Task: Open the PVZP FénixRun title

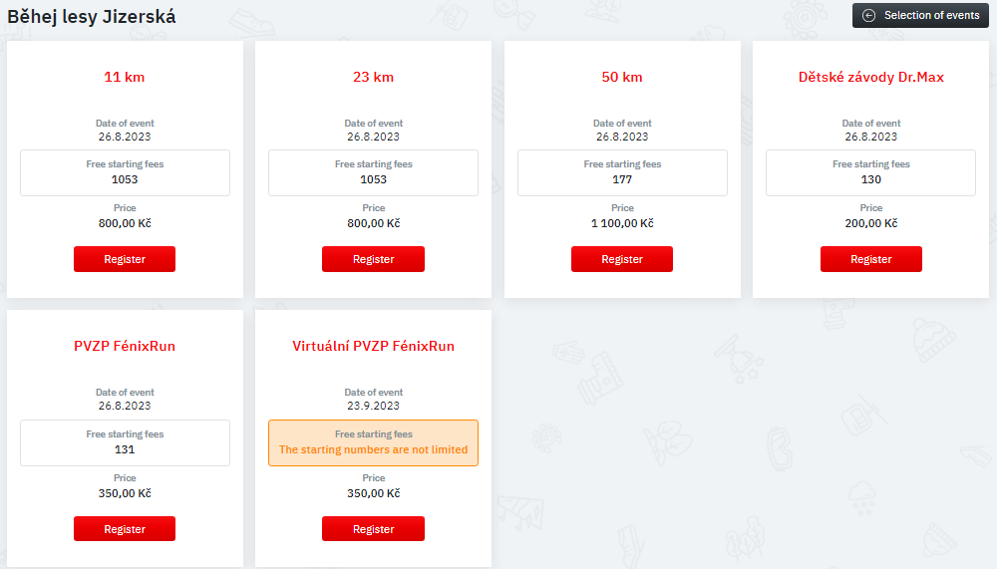Action: 125,346
